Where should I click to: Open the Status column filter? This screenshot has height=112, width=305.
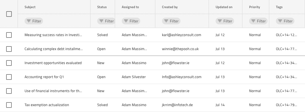(106, 21)
